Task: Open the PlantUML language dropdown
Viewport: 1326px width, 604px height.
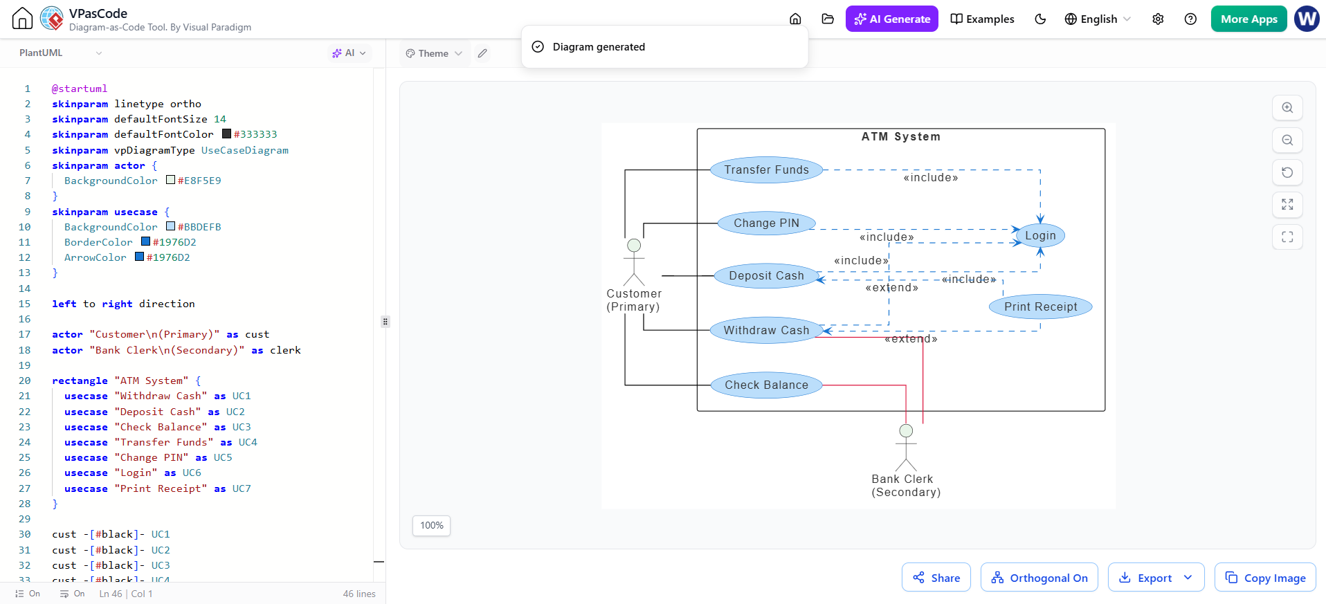Action: pos(60,53)
